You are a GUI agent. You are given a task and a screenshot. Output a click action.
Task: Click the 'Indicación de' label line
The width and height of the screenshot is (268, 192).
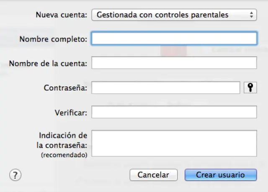(x=63, y=136)
